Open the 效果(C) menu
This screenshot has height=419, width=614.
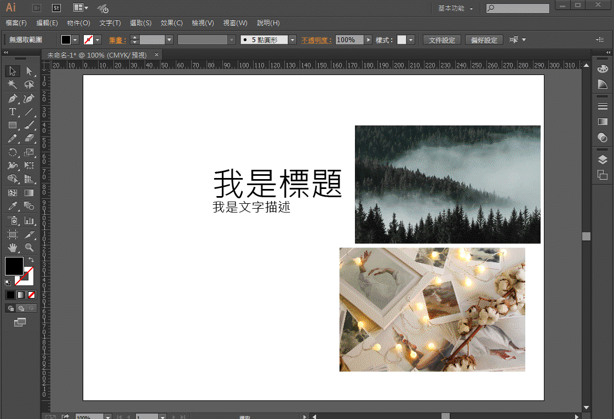click(x=171, y=22)
